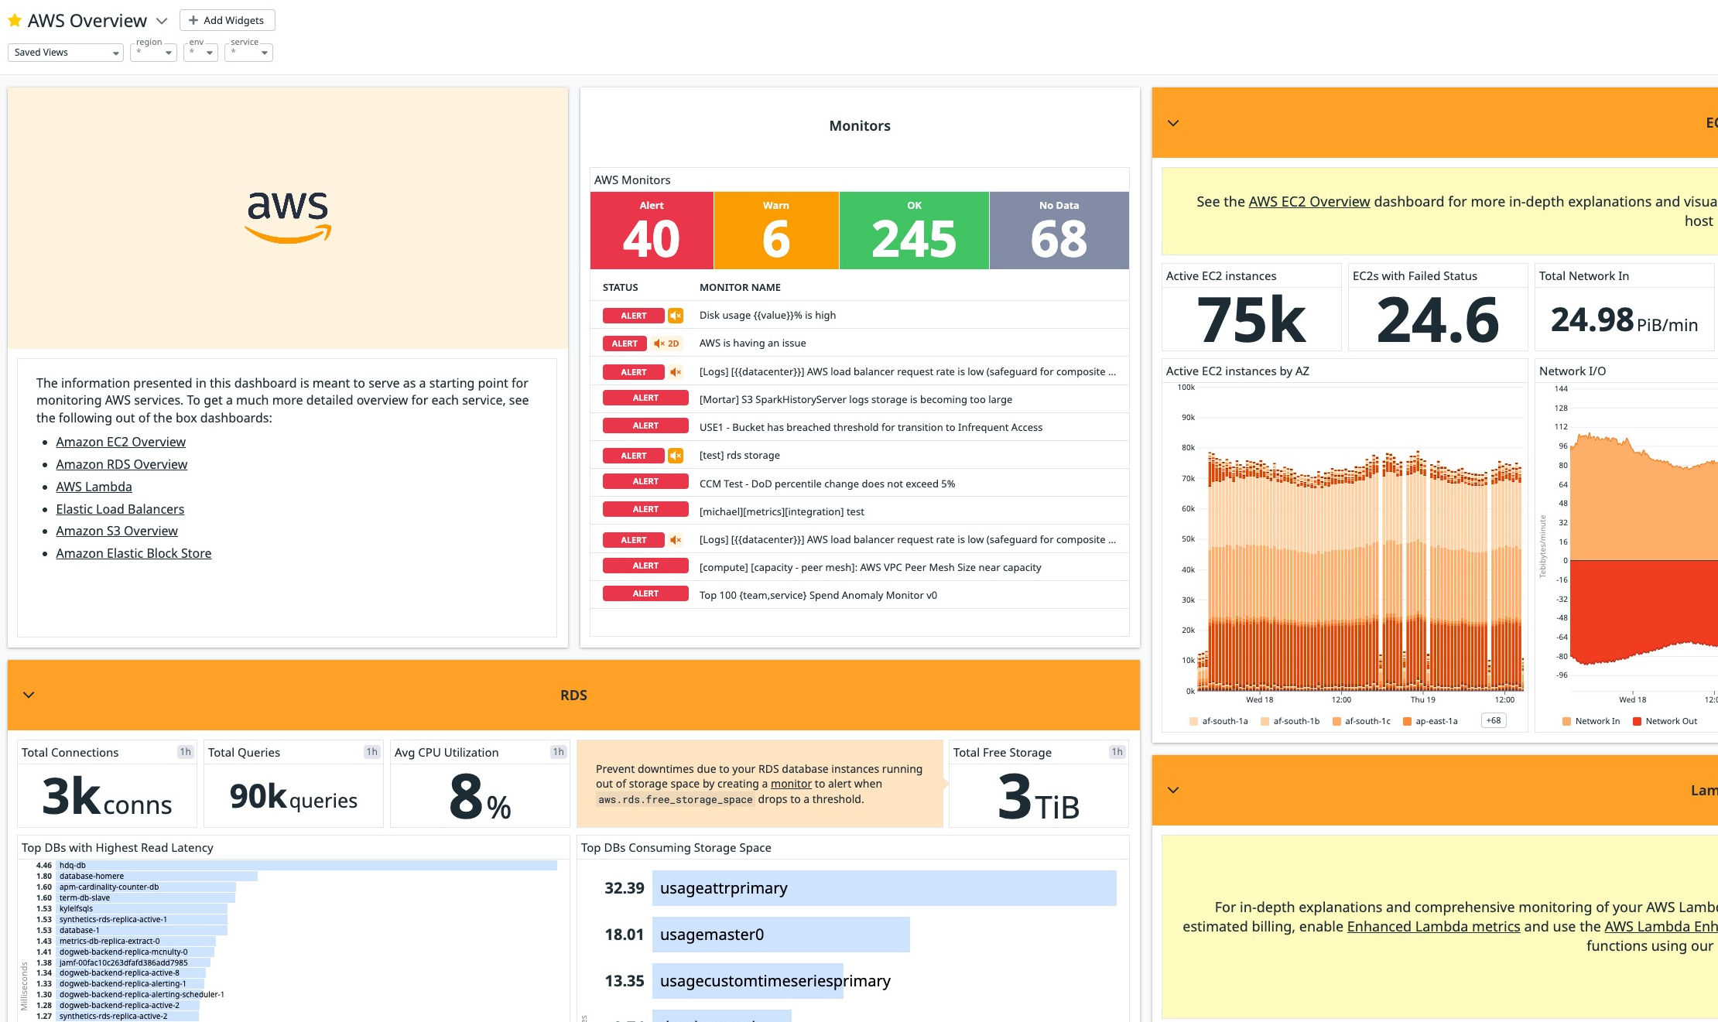Mute the "[test] rds storage" monitor alert
The image size is (1718, 1022).
click(x=674, y=456)
